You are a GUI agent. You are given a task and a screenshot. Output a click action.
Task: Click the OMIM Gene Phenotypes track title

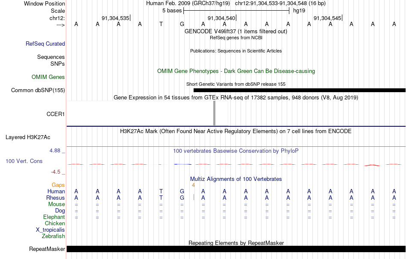pos(236,71)
